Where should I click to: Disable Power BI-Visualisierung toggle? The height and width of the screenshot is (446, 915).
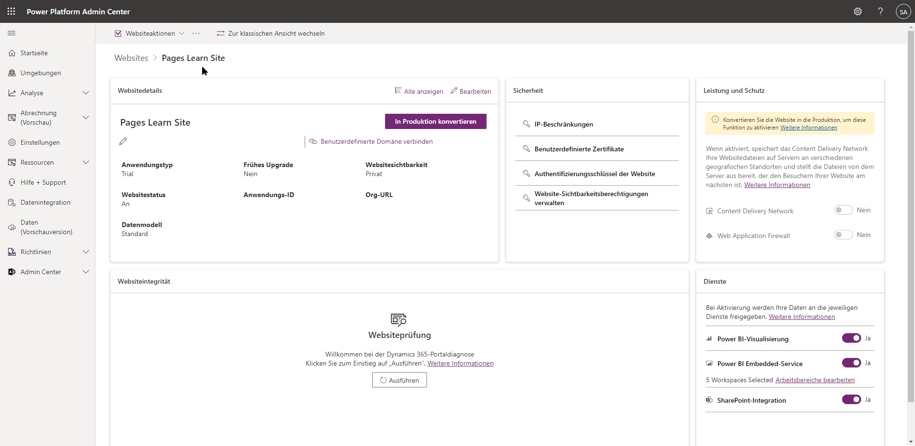(851, 338)
